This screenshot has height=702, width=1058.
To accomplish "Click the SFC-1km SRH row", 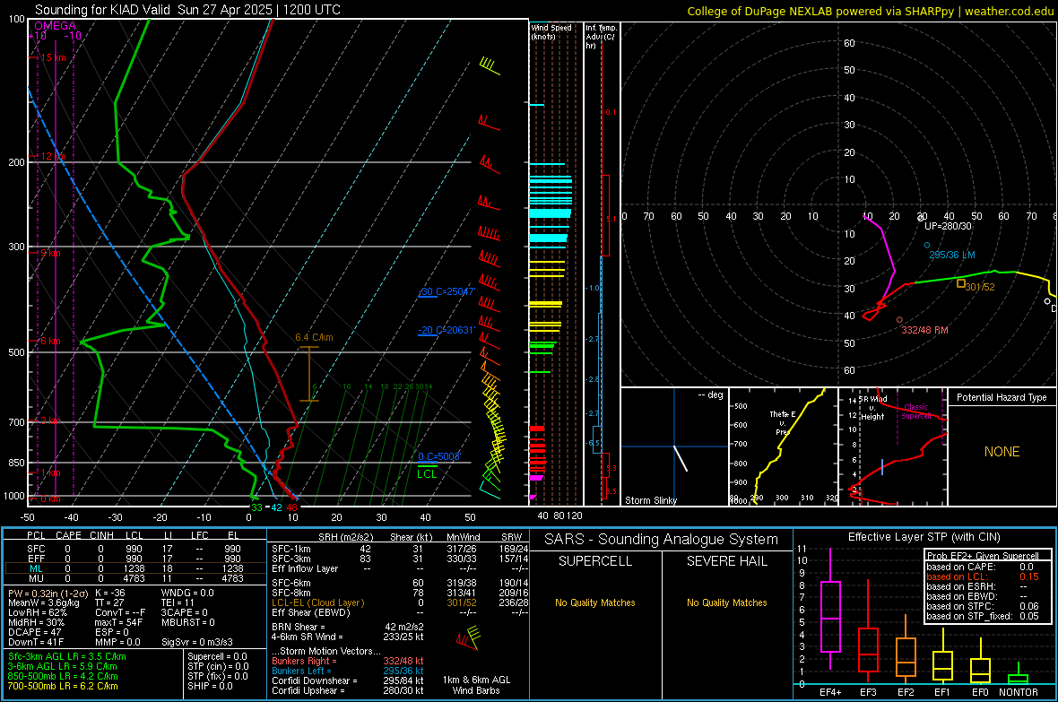I will click(x=400, y=549).
